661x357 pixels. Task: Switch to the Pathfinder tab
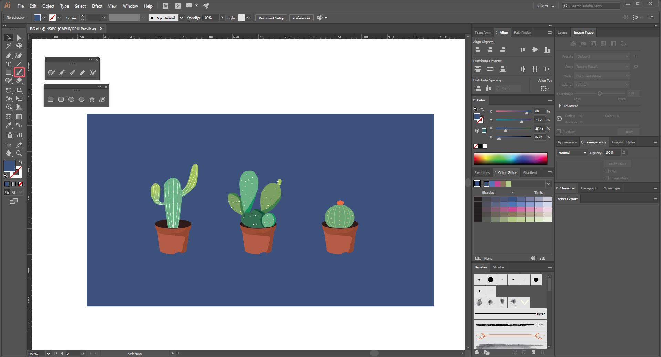pyautogui.click(x=522, y=33)
